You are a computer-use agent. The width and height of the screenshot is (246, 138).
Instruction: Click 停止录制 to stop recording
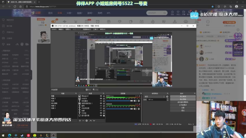pyautogui.click(x=183, y=99)
